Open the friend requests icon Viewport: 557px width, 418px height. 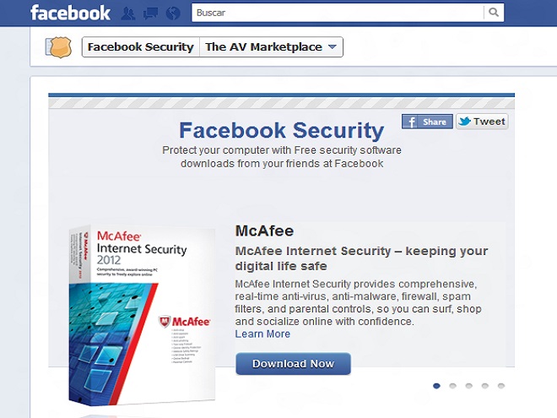click(x=128, y=14)
